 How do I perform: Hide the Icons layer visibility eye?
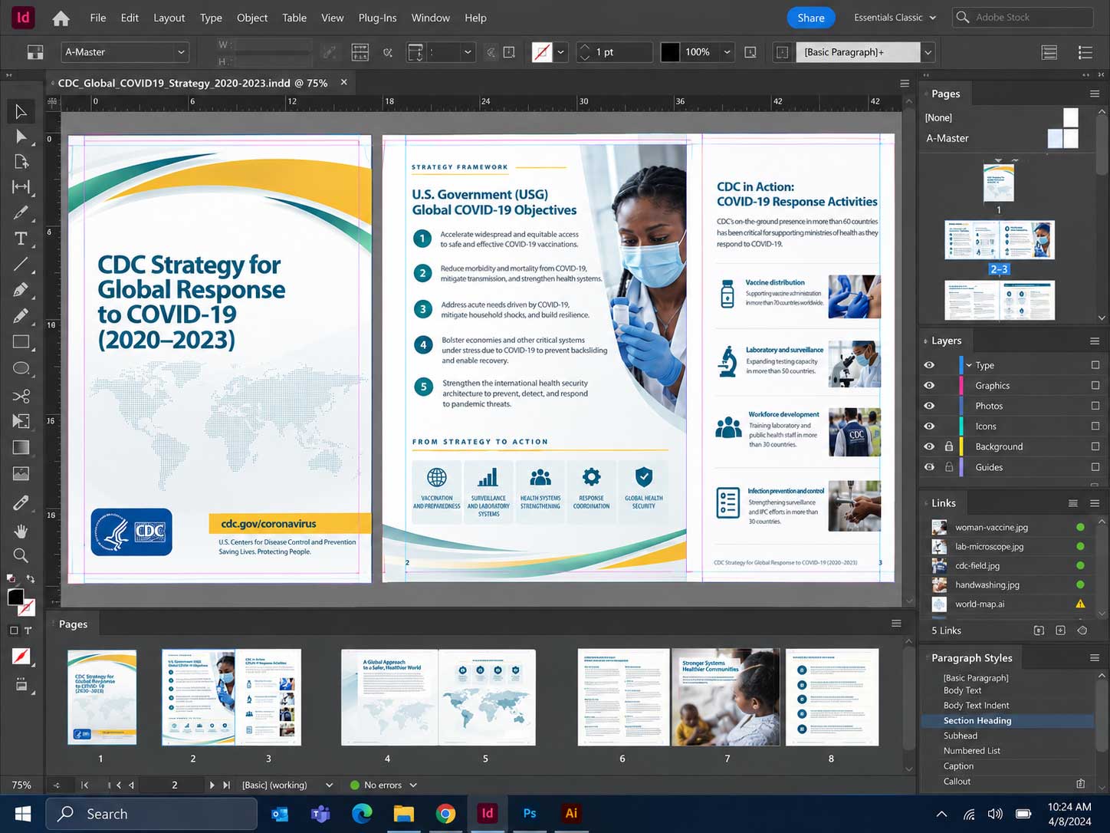coord(929,426)
